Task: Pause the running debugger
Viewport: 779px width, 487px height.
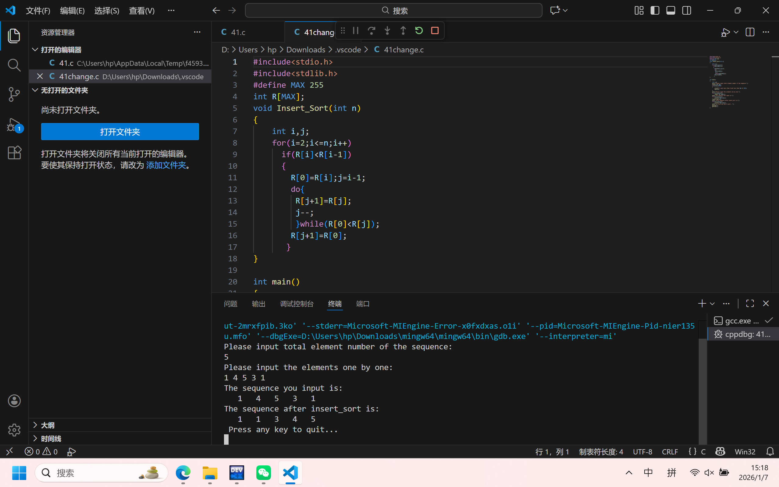Action: point(355,30)
